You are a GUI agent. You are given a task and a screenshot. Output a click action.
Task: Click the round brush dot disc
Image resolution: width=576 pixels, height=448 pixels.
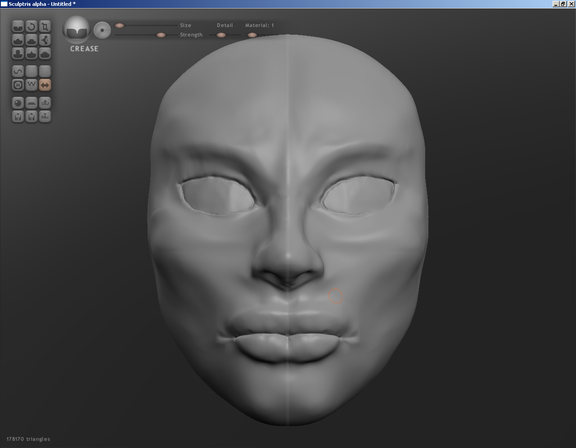pyautogui.click(x=102, y=30)
